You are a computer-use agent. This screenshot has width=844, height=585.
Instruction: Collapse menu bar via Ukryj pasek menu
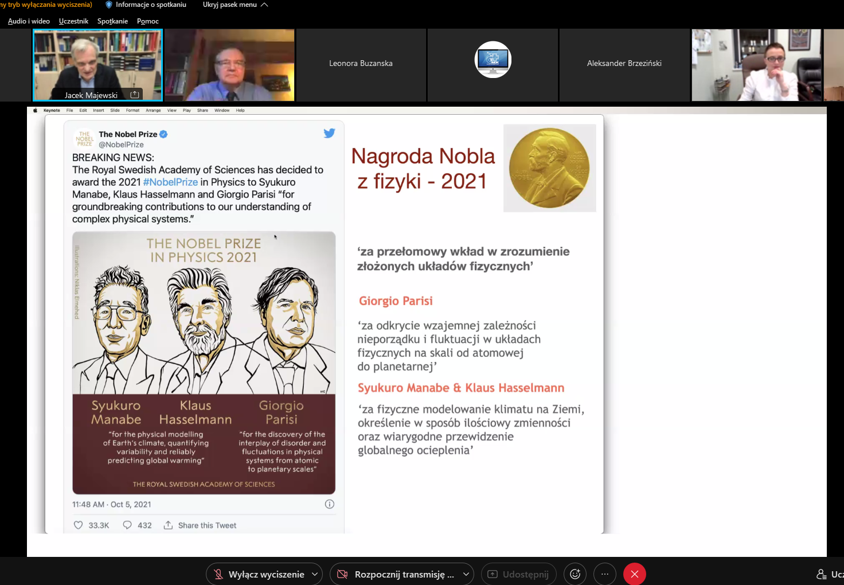click(x=235, y=5)
